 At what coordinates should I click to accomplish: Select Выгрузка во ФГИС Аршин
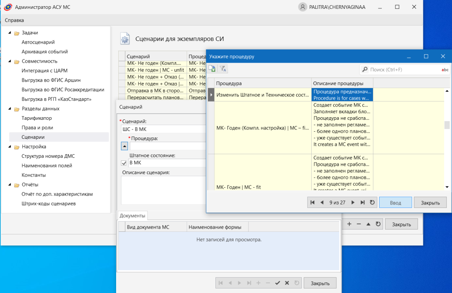[51, 80]
